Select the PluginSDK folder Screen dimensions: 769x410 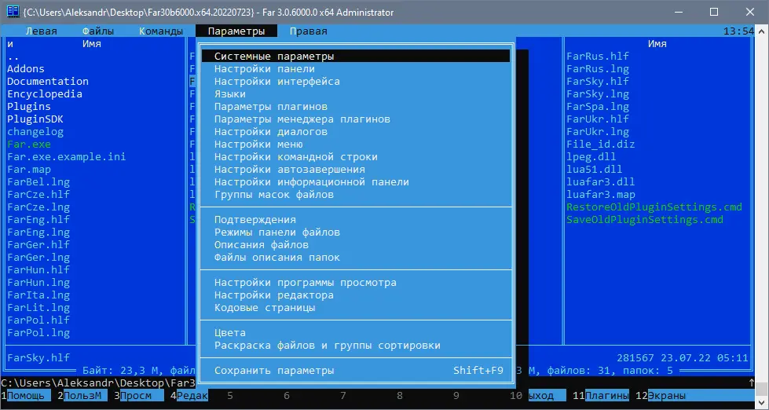point(35,119)
